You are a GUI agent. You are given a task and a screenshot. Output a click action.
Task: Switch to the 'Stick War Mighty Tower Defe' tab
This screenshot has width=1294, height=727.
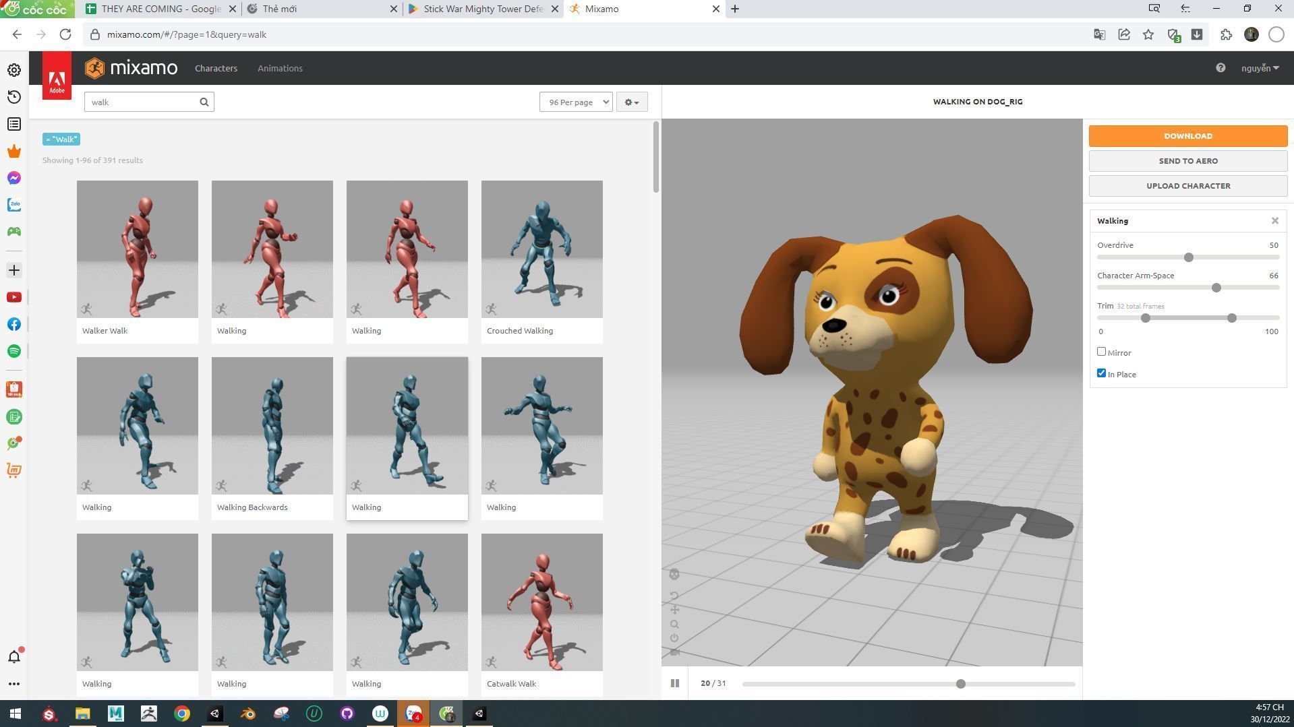(483, 9)
